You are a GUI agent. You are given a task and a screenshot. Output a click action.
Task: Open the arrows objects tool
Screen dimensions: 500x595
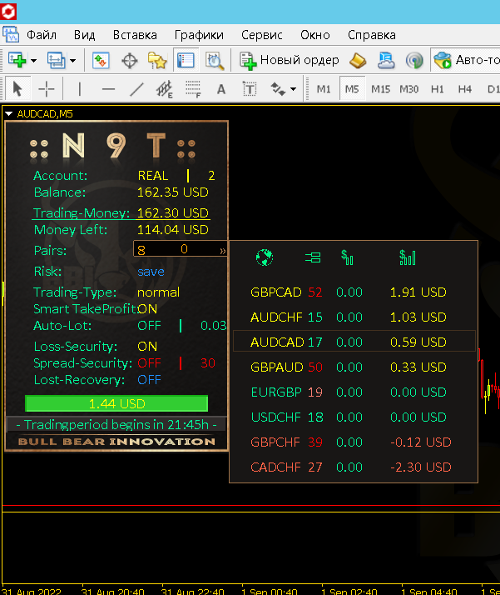(x=278, y=89)
